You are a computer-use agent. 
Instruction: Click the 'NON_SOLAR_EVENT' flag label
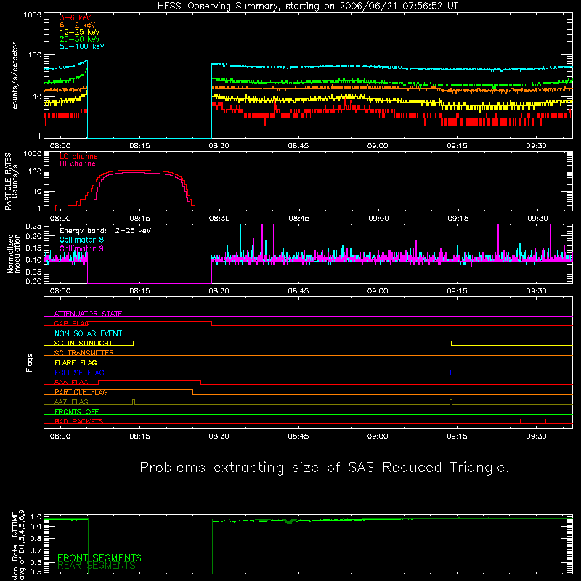tap(88, 333)
